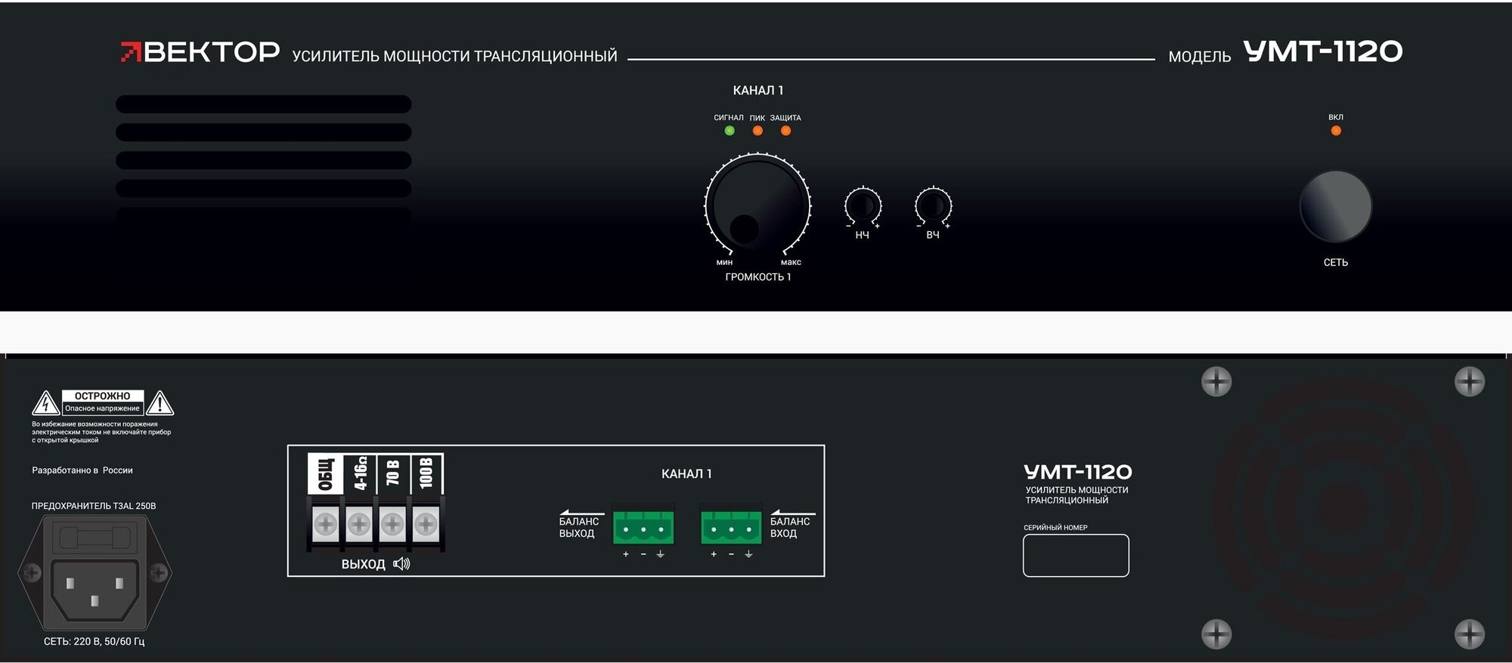Viewport: 1512px width, 663px height.
Task: Click the 4-16Ω terminal screw
Action: point(358,523)
